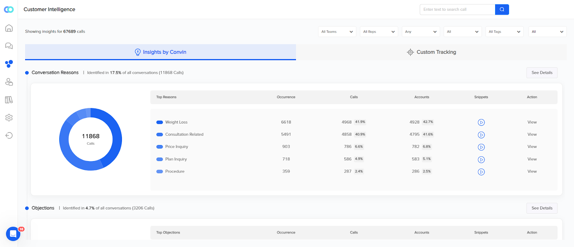Click the search call input field
The height and width of the screenshot is (247, 574).
click(457, 9)
